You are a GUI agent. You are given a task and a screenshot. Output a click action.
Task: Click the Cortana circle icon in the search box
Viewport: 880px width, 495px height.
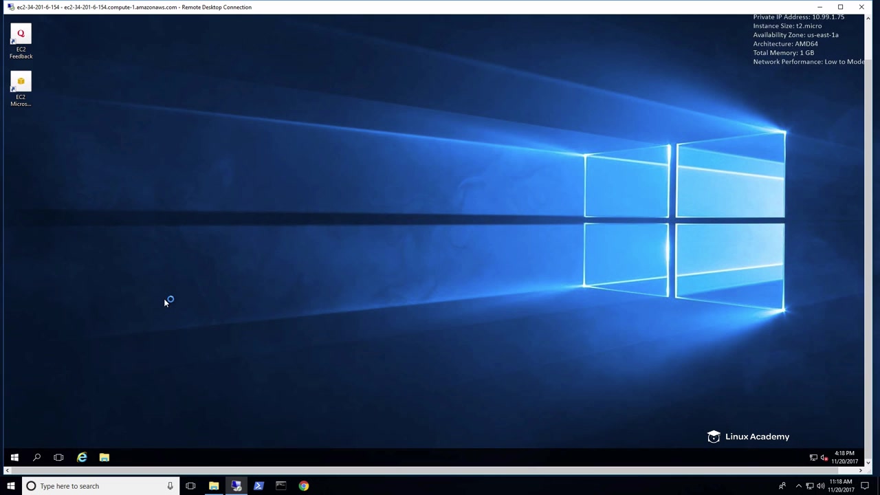pos(31,486)
